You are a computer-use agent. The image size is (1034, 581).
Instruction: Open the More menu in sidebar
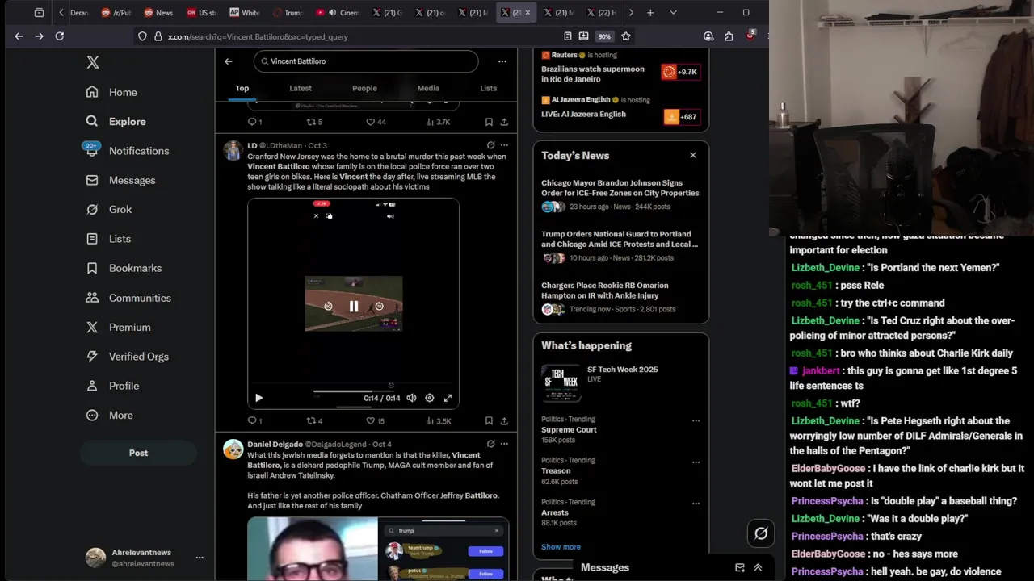click(x=110, y=415)
